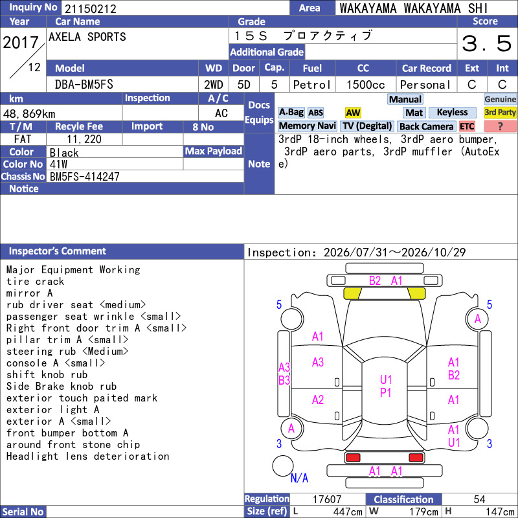
Task: Click the chassis number BM5FS-414247
Action: tap(85, 177)
